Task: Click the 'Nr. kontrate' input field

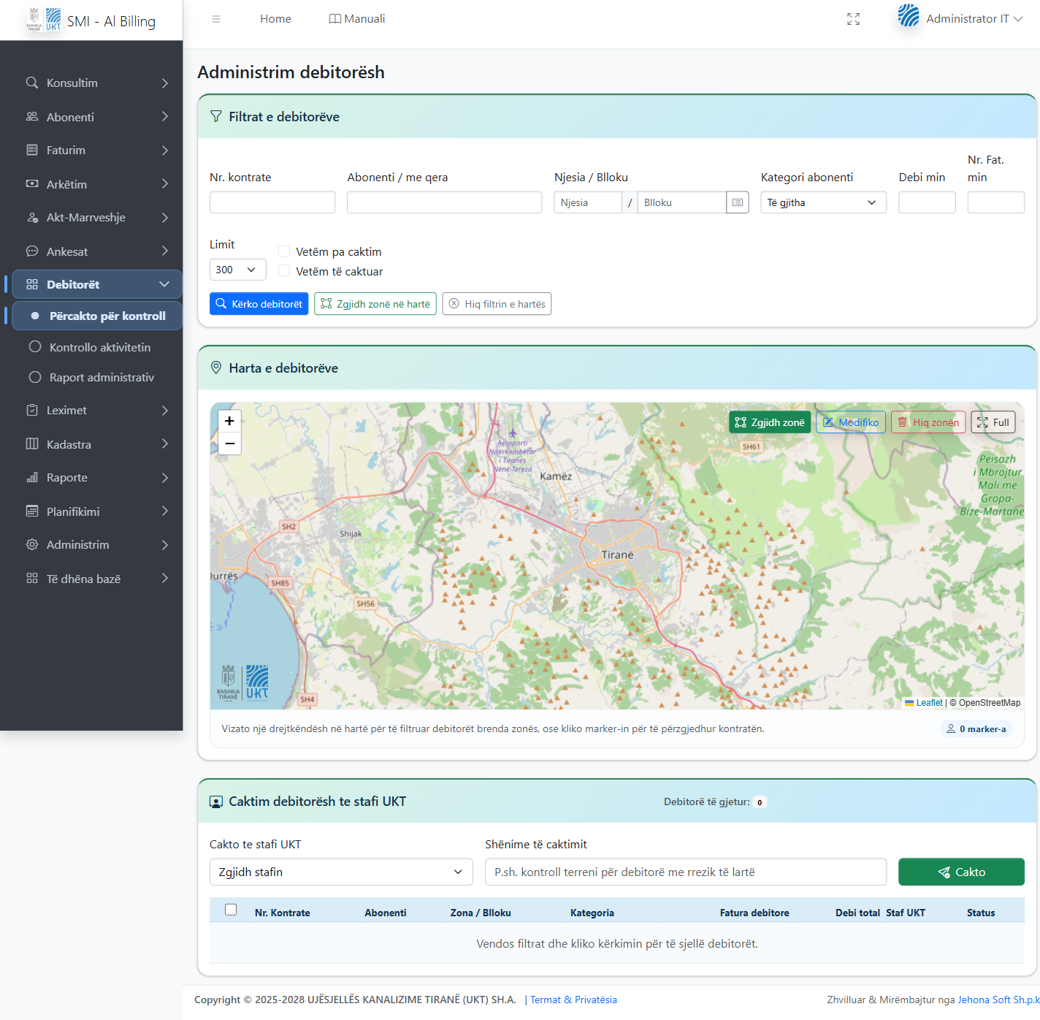Action: click(272, 202)
